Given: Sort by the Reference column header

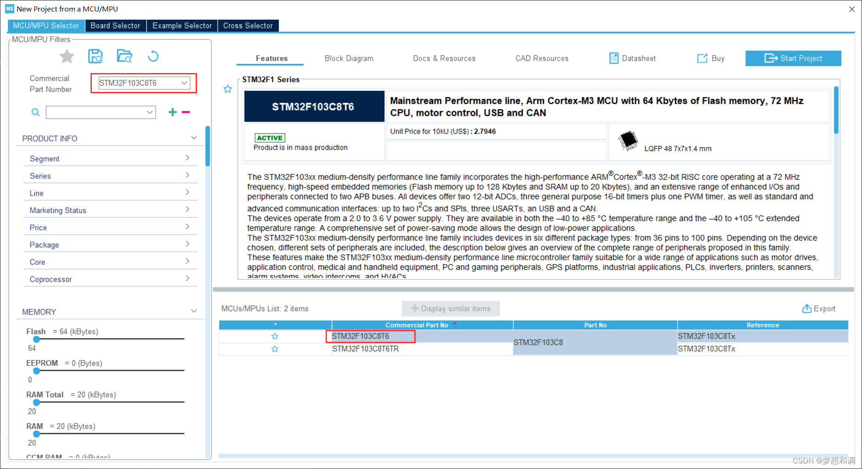Looking at the screenshot, I should (763, 325).
